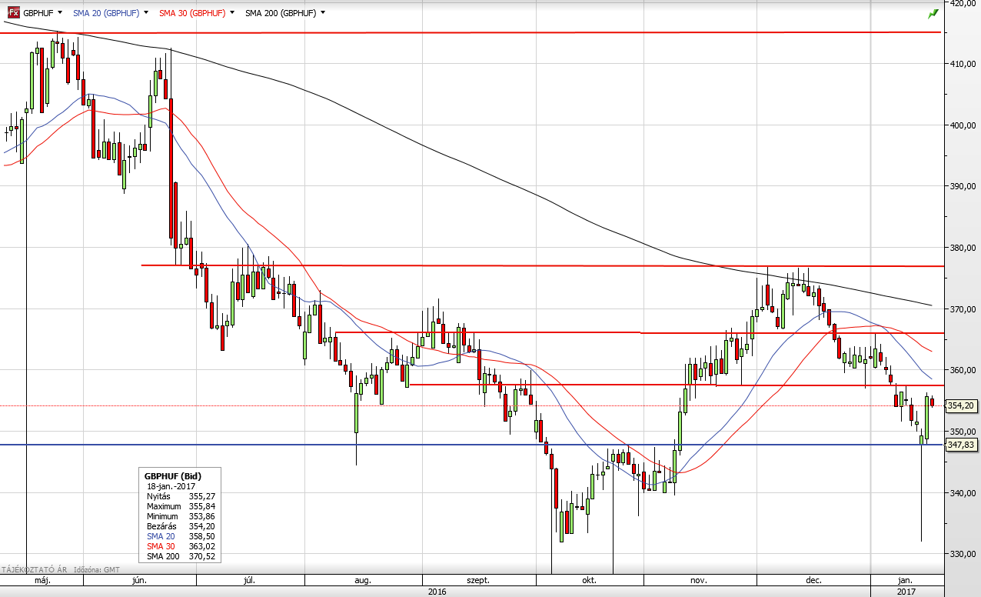Viewport: 981px width, 597px height.
Task: Click the okt. month label on the time axis
Action: tap(590, 580)
